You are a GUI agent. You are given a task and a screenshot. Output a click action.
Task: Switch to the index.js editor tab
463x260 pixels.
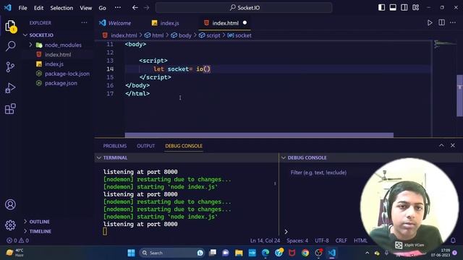(169, 23)
